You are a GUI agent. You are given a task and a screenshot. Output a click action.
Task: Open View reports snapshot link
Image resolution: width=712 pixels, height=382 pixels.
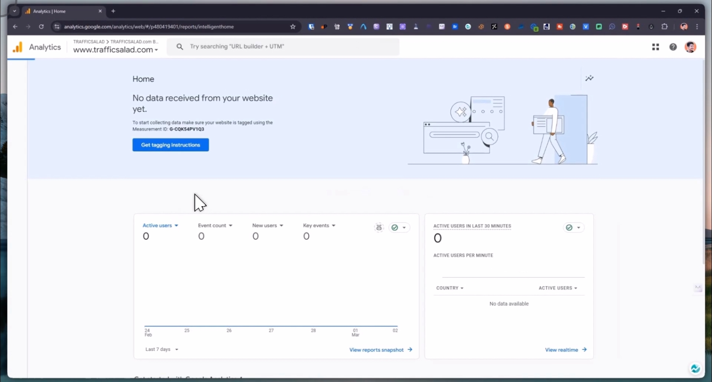(x=381, y=350)
